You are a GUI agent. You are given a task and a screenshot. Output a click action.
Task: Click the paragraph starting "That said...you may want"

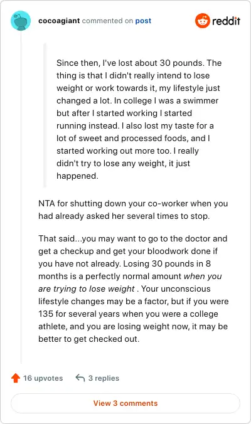pos(133,289)
